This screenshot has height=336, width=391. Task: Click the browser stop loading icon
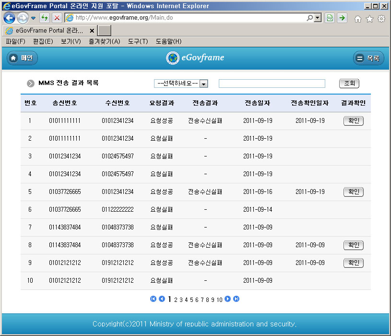coord(57,18)
